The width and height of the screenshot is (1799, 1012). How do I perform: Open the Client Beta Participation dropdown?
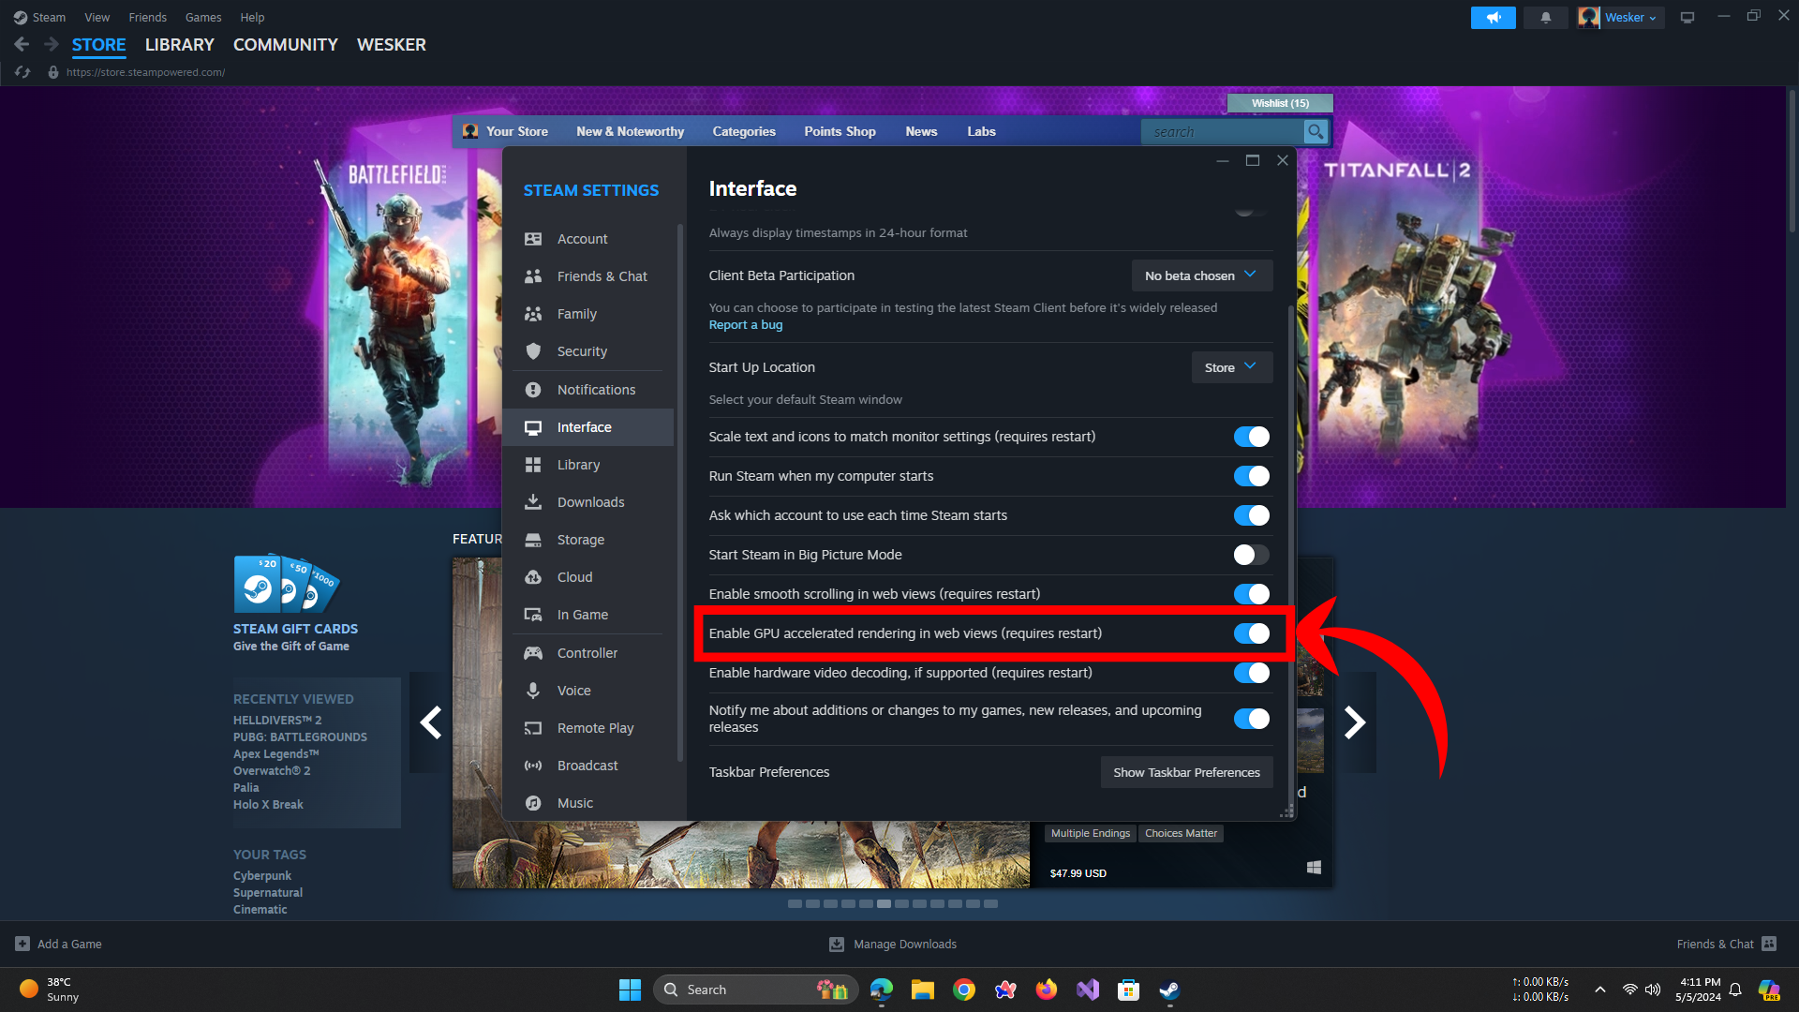pos(1201,275)
